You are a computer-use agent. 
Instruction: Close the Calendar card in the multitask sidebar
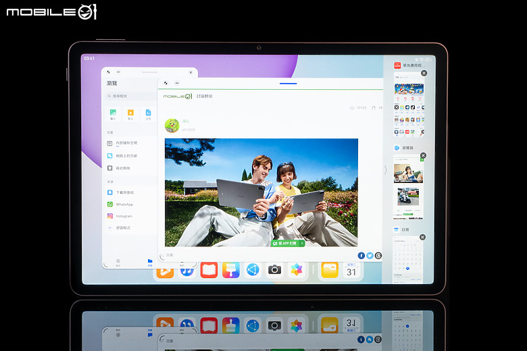coord(422,237)
